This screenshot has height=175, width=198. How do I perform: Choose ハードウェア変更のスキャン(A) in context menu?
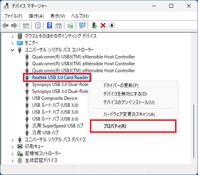(x=129, y=114)
